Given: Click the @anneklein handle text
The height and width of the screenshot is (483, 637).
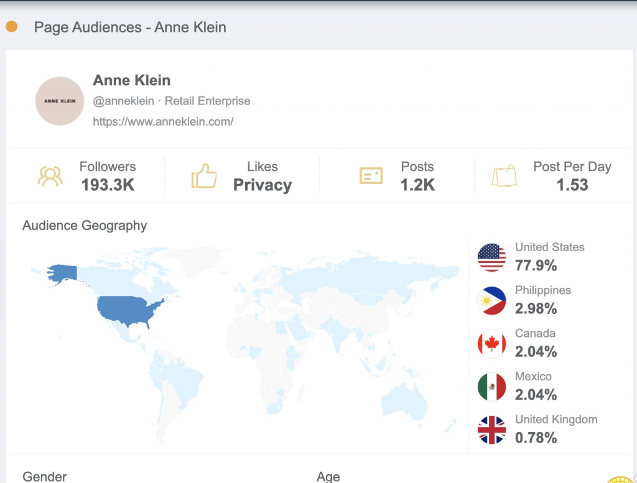Looking at the screenshot, I should point(124,101).
